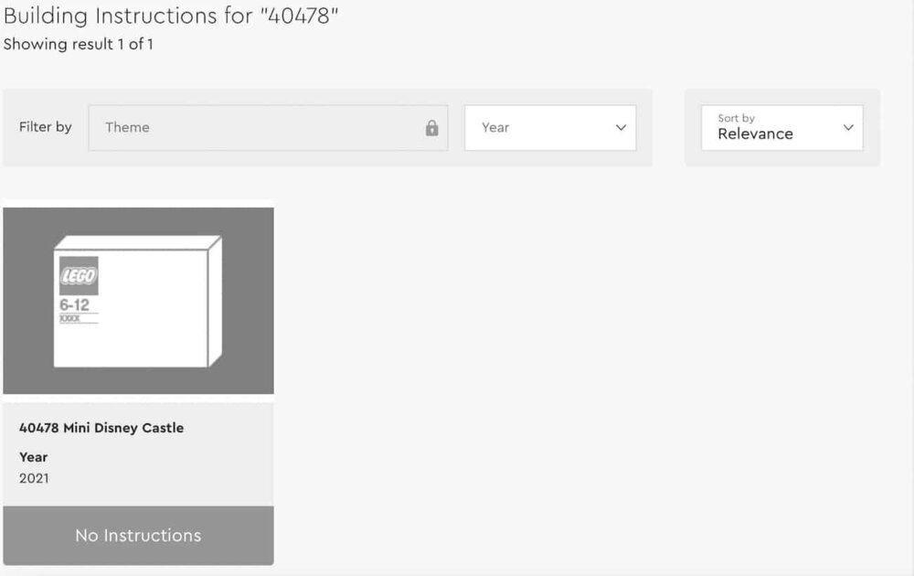Click the Sort by chevron arrow
This screenshot has height=576, width=914.
pyautogui.click(x=848, y=128)
